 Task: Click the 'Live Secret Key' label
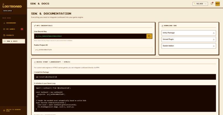coord(40,31)
